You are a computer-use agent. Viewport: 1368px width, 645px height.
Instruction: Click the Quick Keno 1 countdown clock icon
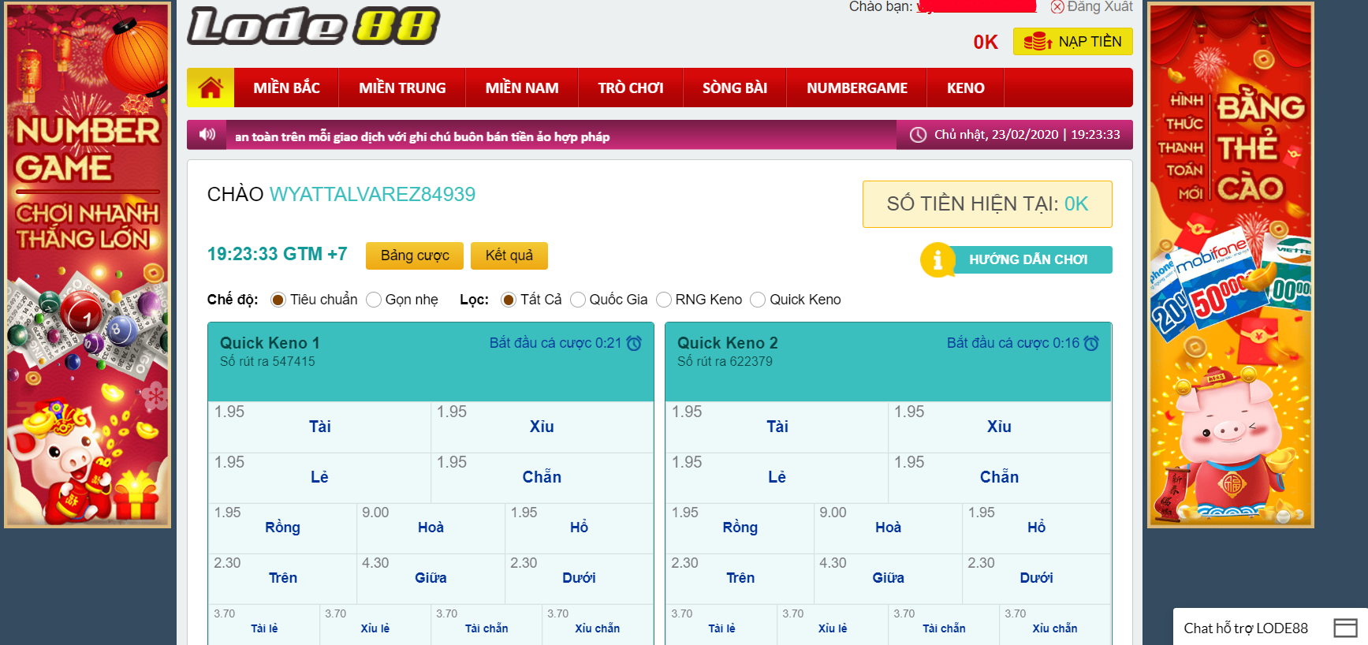coord(634,343)
